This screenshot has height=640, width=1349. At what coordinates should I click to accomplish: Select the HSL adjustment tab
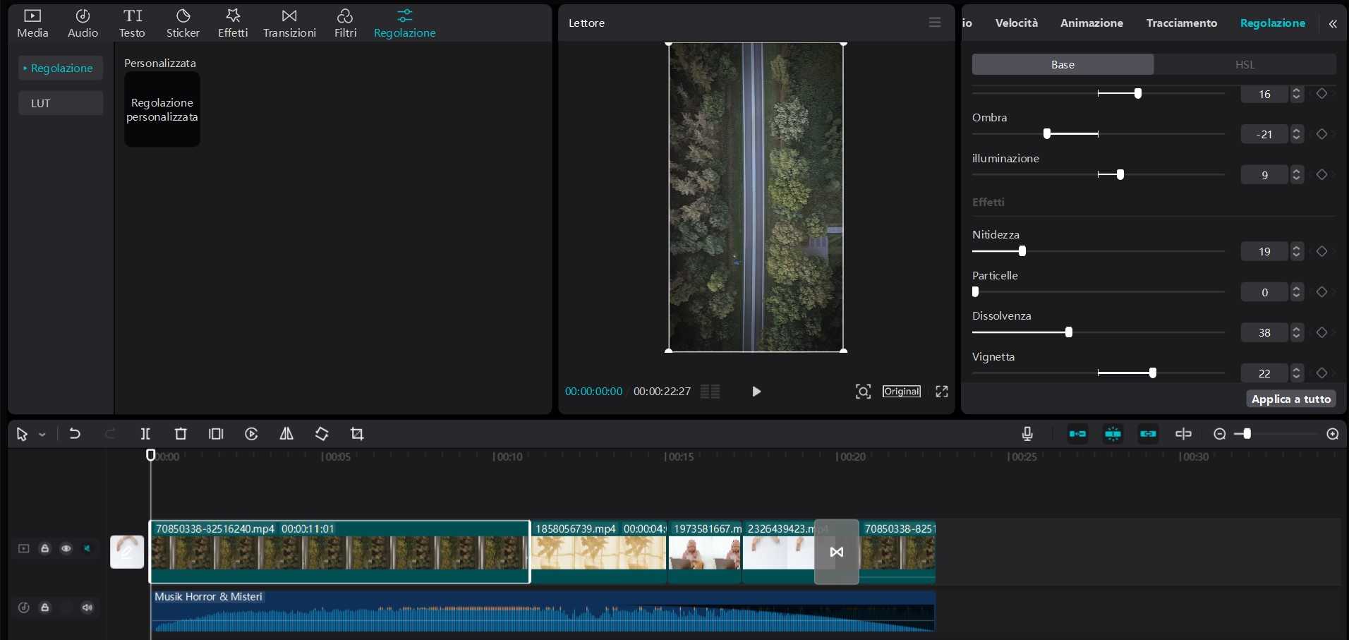pyautogui.click(x=1245, y=64)
